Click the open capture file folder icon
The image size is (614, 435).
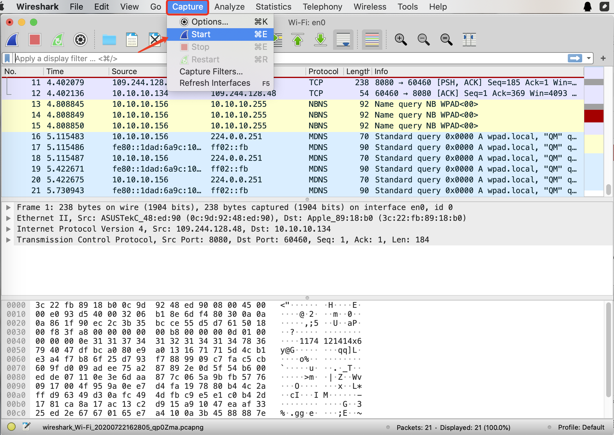[x=109, y=40]
